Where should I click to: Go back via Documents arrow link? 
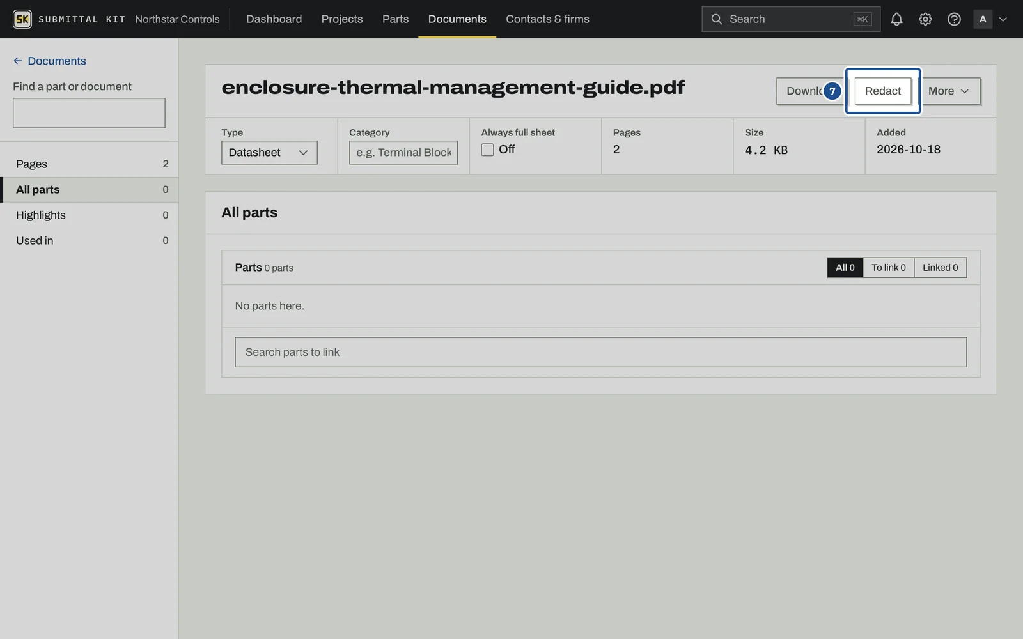pos(50,61)
